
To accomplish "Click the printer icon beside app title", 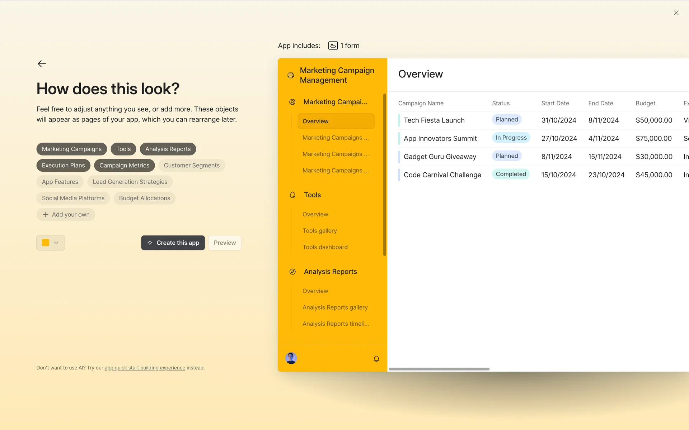I will 291,75.
